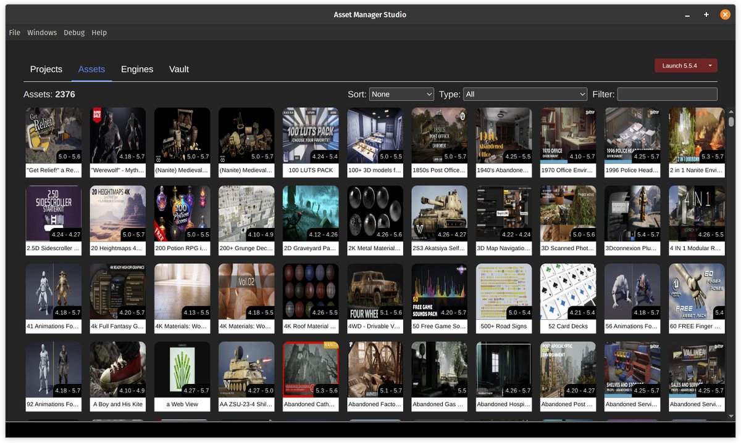Viewport: 741px width, 443px height.
Task: Open the 2 in 1 Nanite Environment asset
Action: tap(697, 142)
